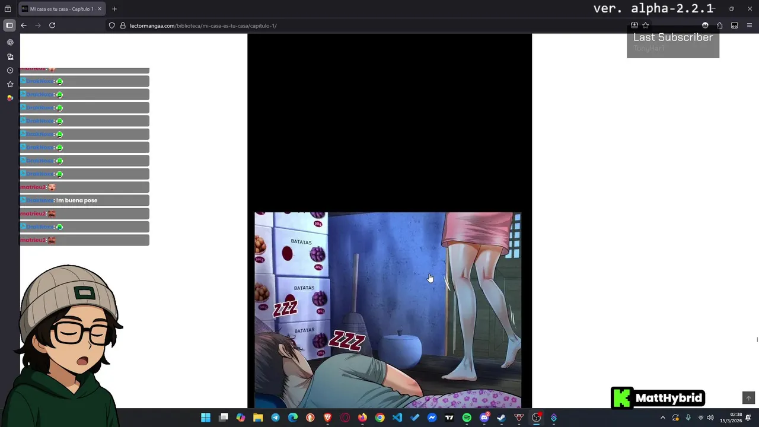The width and height of the screenshot is (759, 427).
Task: Open Telegram from the taskbar
Action: [276, 418]
